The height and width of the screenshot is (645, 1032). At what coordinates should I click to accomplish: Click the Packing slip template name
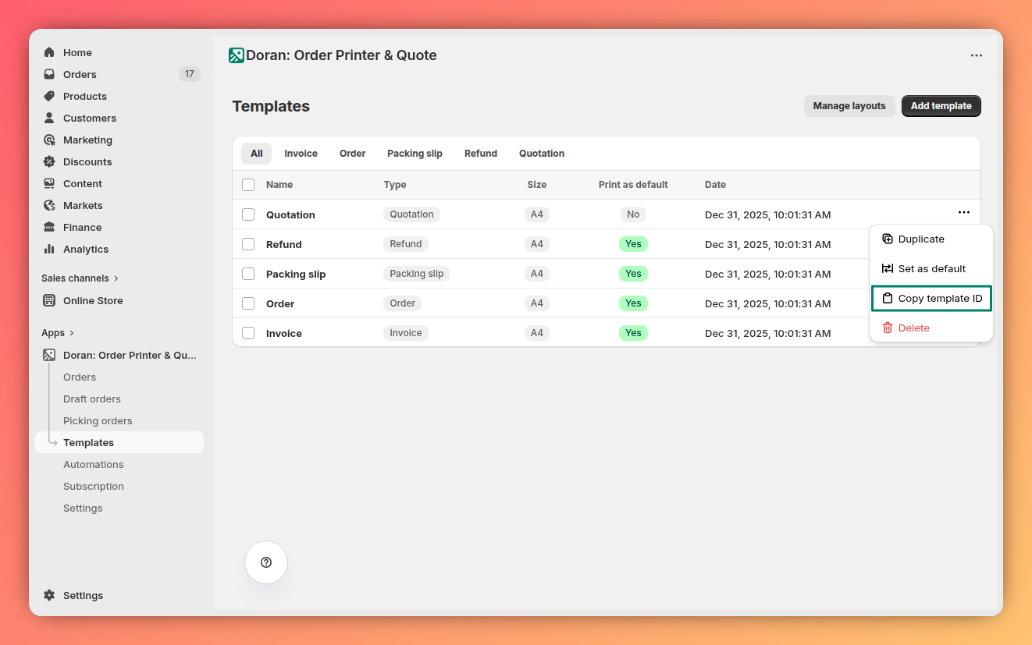click(x=296, y=274)
